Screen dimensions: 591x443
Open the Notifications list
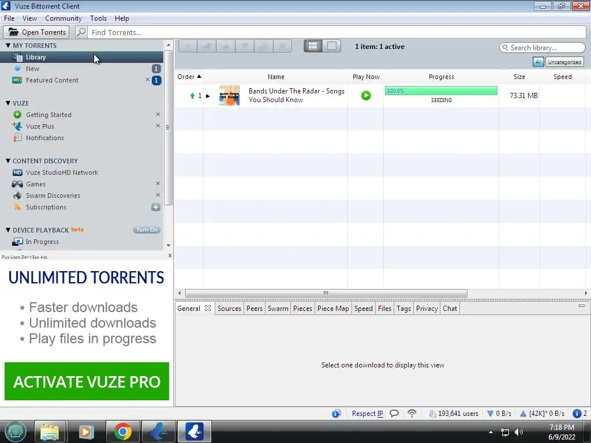tap(44, 138)
